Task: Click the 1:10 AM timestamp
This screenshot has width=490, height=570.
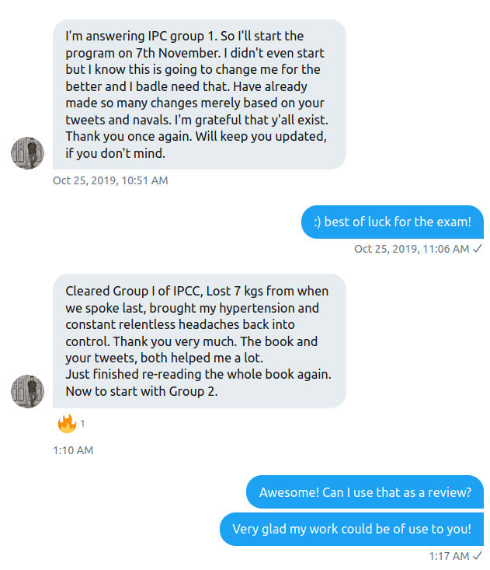Action: [73, 450]
